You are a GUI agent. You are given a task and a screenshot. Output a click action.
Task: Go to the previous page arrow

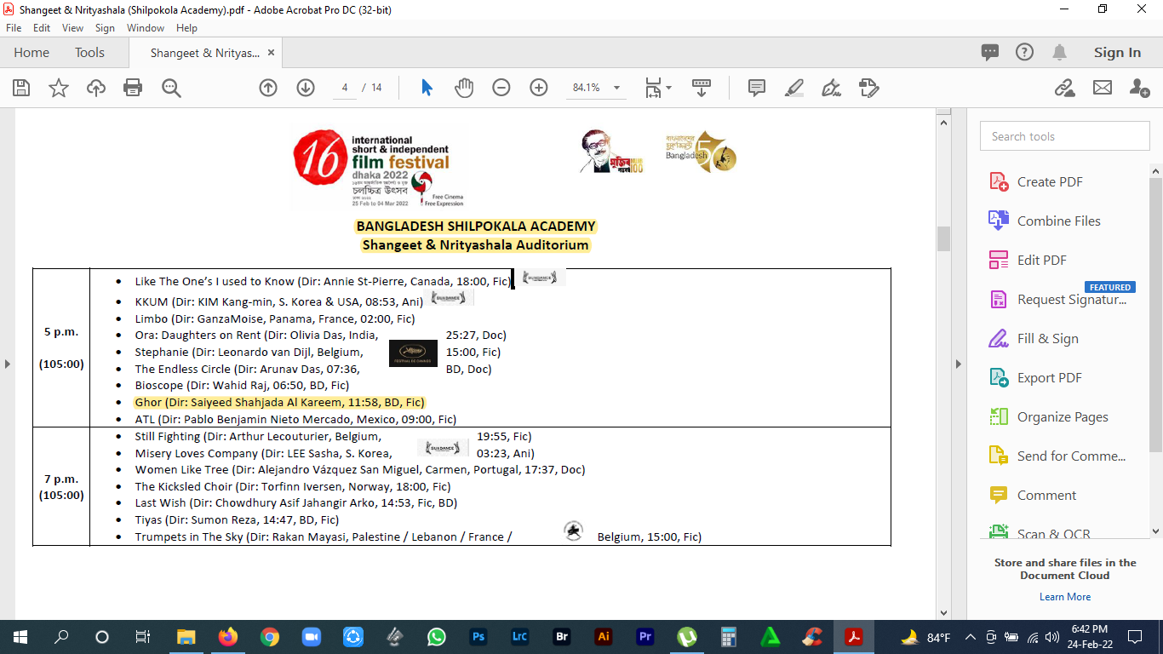point(268,88)
